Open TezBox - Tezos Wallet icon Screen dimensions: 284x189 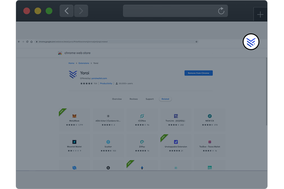(210, 142)
